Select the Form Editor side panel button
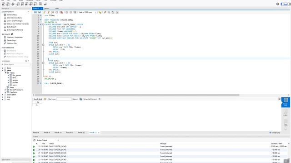 click(286, 113)
